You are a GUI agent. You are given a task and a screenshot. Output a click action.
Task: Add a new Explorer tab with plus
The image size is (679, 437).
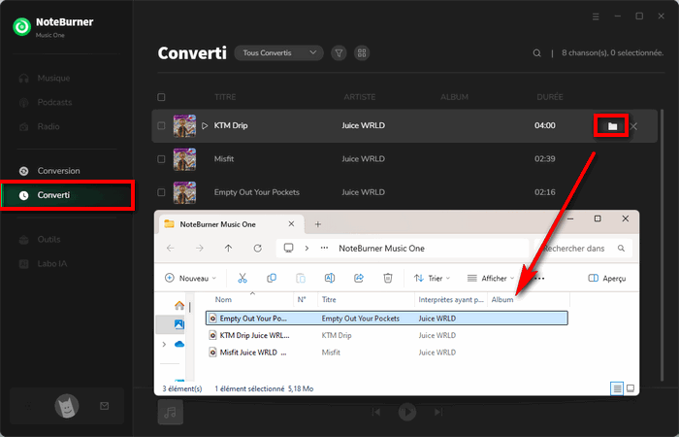[318, 224]
